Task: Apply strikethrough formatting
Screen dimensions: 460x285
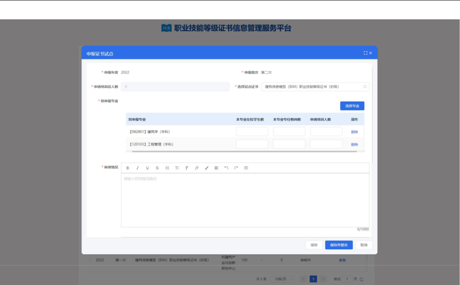Action: tap(157, 168)
